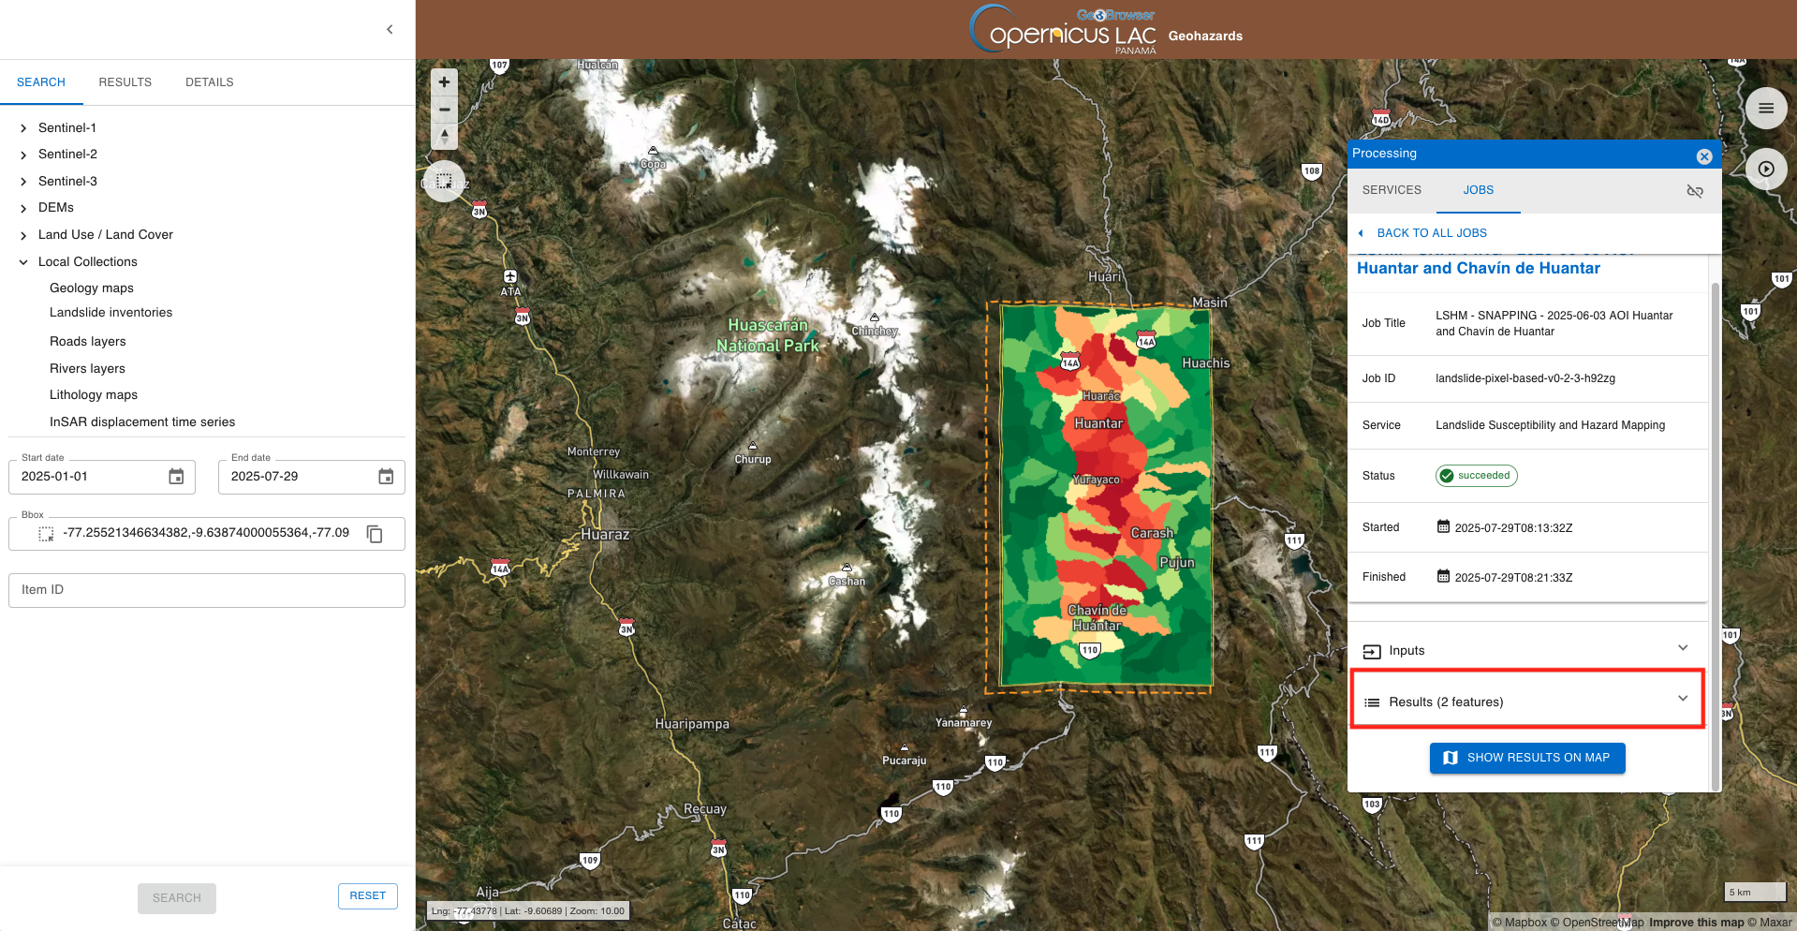Image resolution: width=1797 pixels, height=931 pixels.
Task: Click the map zoom in plus button
Action: (444, 82)
